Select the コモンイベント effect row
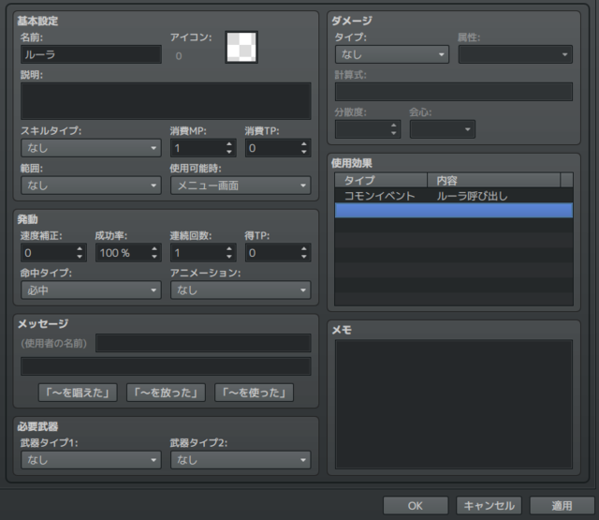This screenshot has height=520, width=599. click(x=454, y=196)
